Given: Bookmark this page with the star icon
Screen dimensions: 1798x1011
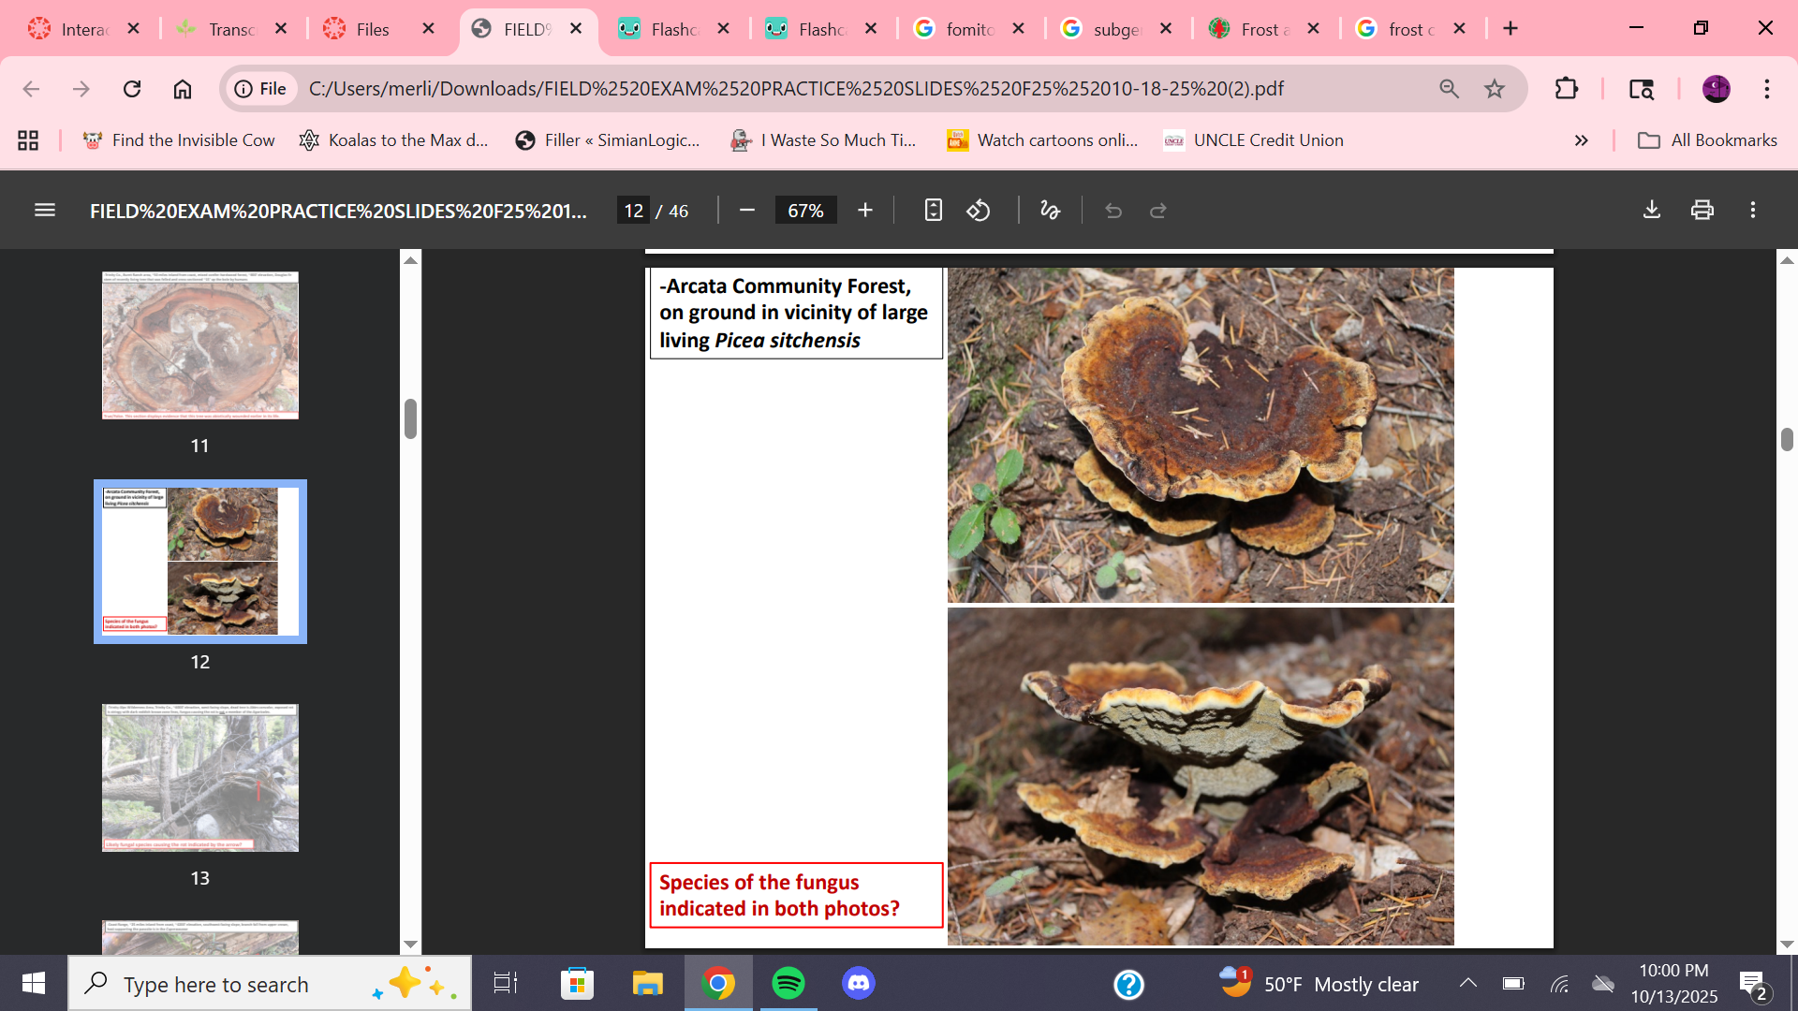Looking at the screenshot, I should point(1495,89).
